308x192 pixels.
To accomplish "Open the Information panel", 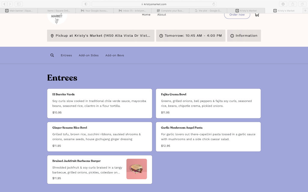I will [x=244, y=36].
